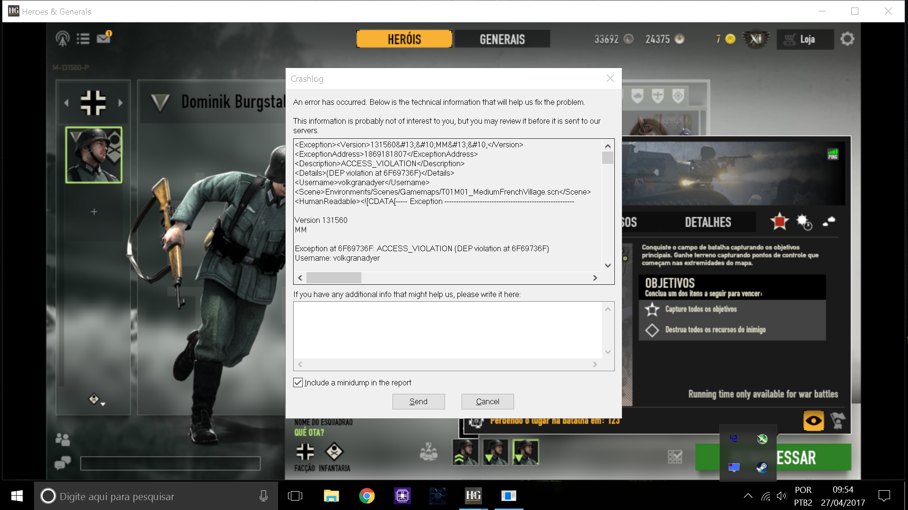Click the credits value 33692
Viewport: 908px width, 510px height.
[x=606, y=39]
